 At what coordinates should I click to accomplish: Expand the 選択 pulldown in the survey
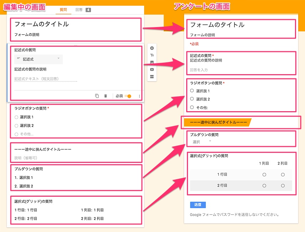tap(202, 142)
